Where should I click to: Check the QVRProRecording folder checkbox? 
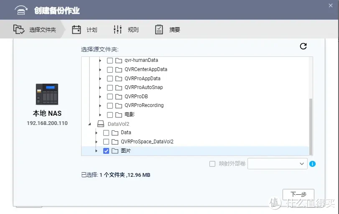coord(110,105)
